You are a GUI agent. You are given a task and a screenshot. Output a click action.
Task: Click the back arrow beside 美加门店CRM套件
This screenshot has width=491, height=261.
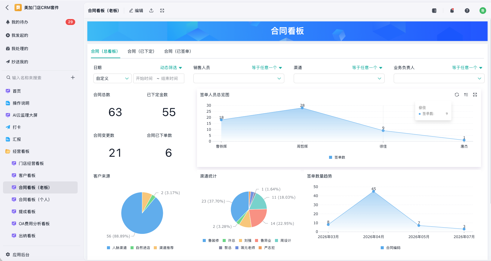click(x=7, y=8)
